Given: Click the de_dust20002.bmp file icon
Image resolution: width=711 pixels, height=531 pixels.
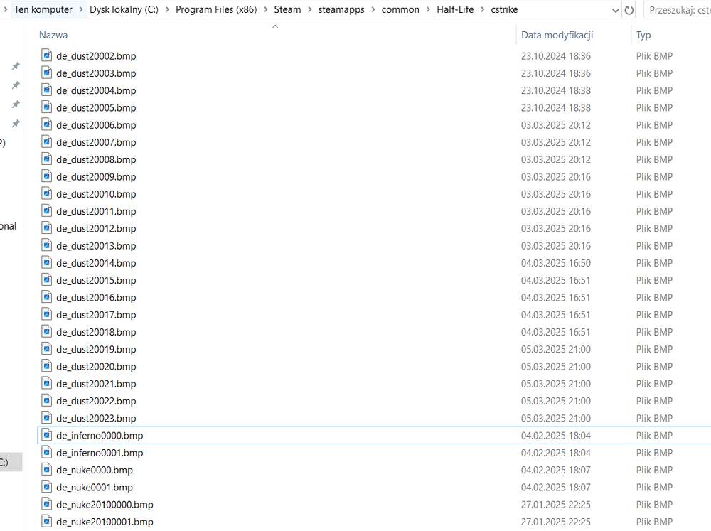Looking at the screenshot, I should [x=47, y=55].
